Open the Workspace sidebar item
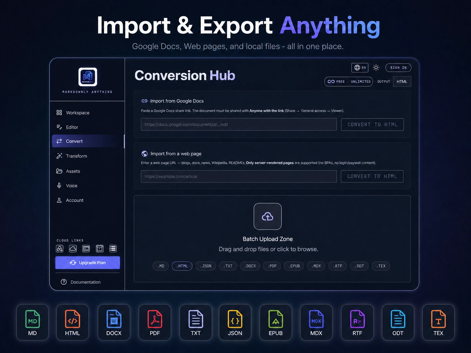 (x=87, y=112)
